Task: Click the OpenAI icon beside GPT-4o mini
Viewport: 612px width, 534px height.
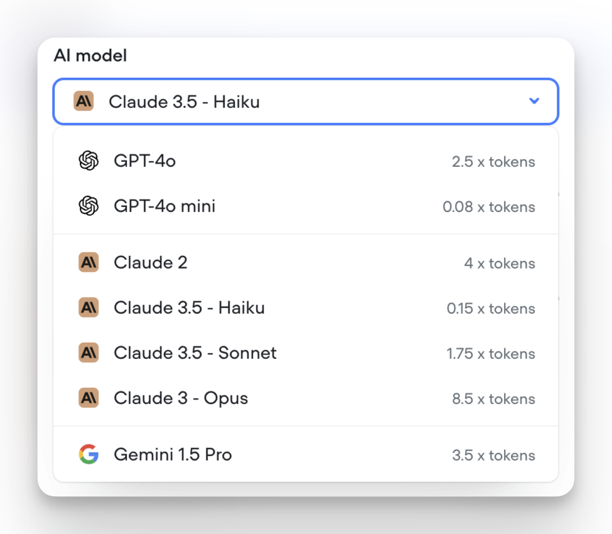Action: [x=90, y=206]
